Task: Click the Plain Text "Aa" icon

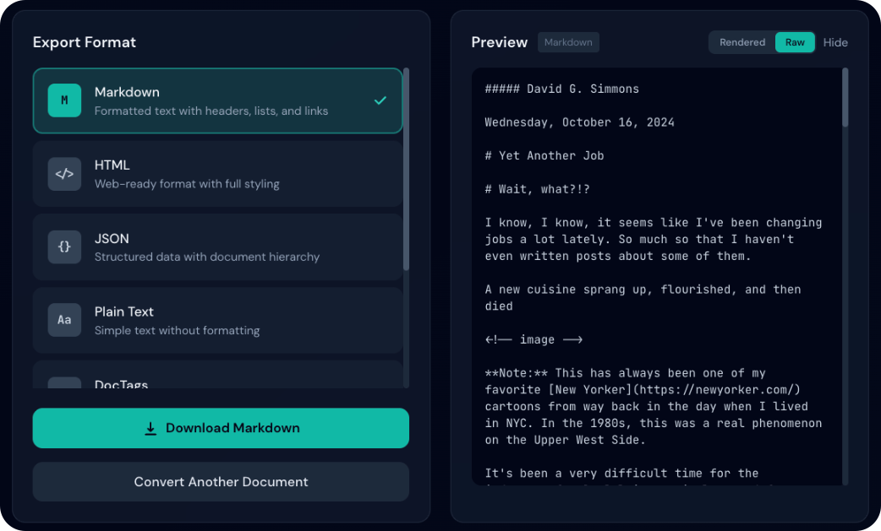Action: (x=64, y=321)
